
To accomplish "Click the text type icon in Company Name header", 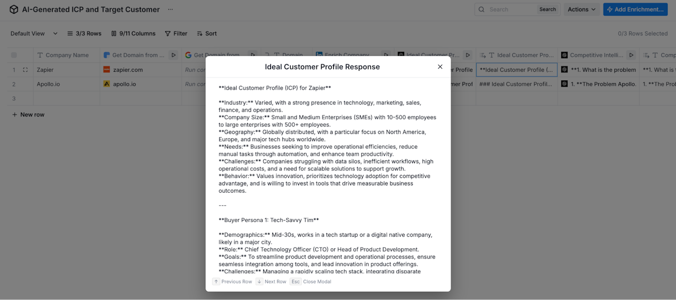I will click(40, 55).
